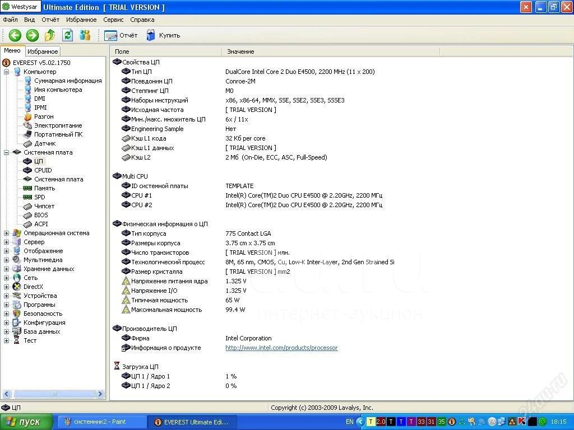Screen dimensions: 574x430
Task: Click EVEREST Ultimate Edition taskbar button
Action: click(x=192, y=422)
